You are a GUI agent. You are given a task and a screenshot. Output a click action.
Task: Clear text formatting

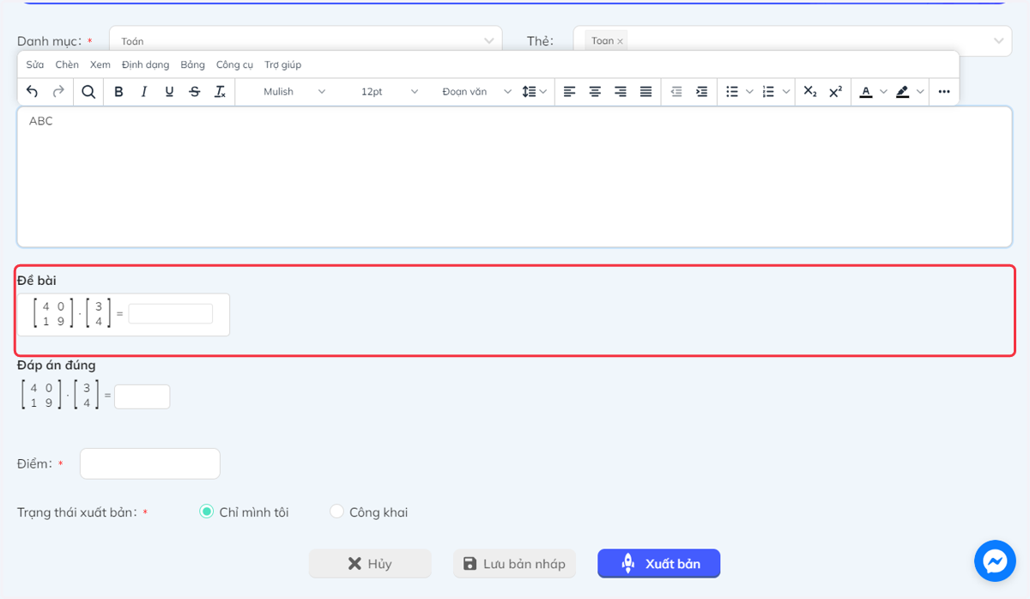(220, 92)
